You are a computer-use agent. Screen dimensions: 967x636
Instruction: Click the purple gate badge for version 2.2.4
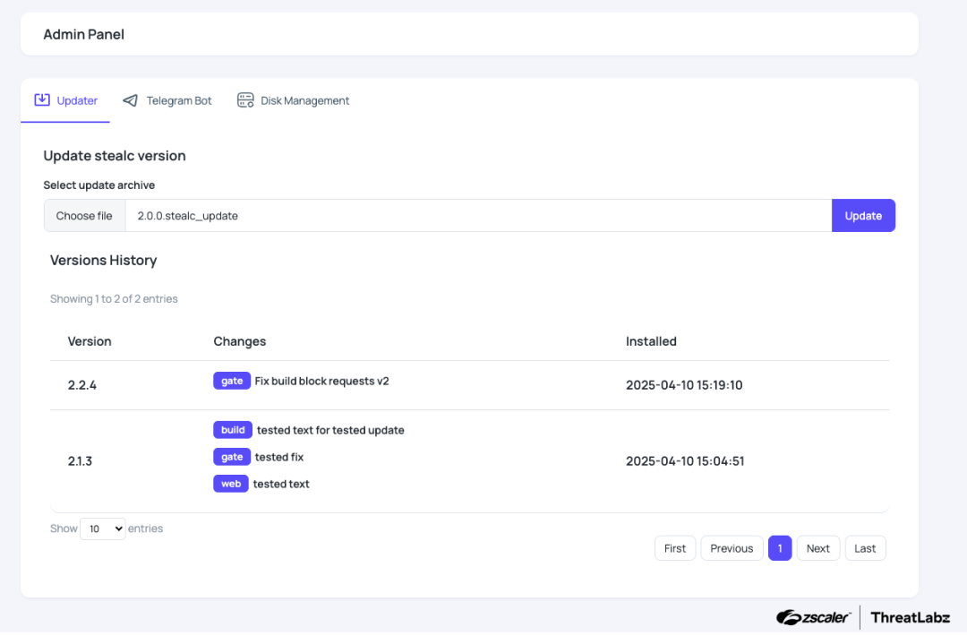pos(232,380)
